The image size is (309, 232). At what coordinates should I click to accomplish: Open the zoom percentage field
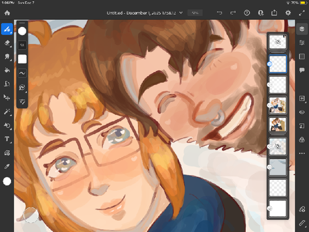point(195,13)
